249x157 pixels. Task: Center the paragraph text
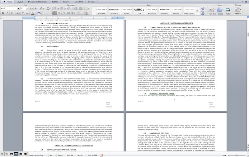[59, 13]
